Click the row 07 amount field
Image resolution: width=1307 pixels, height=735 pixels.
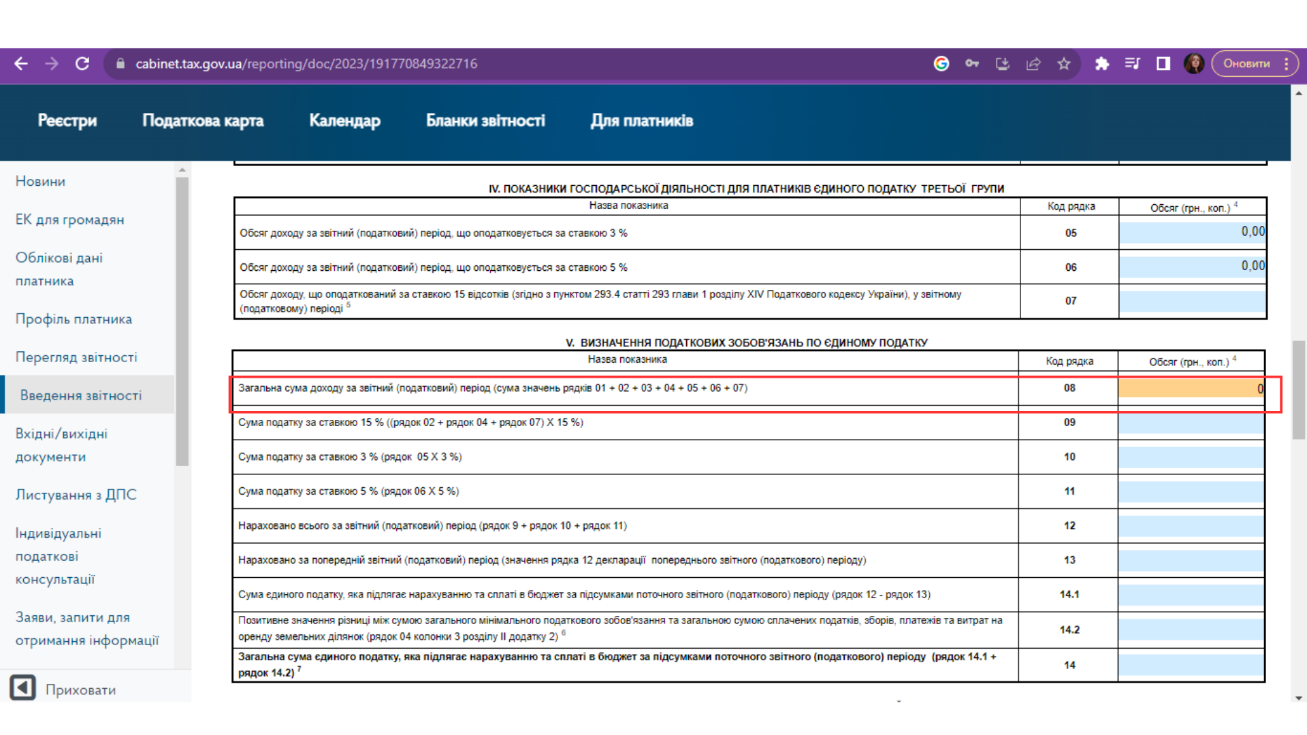[x=1192, y=301]
